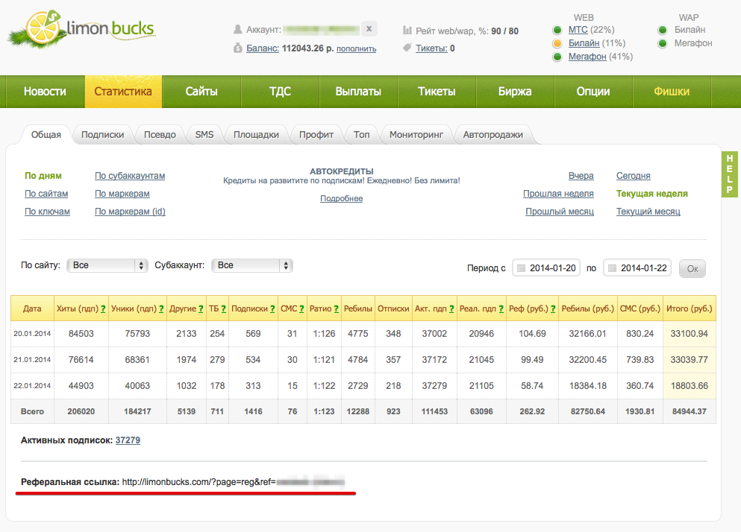The width and height of the screenshot is (741, 532).
Task: Click the green HELP side tab
Action: (730, 174)
